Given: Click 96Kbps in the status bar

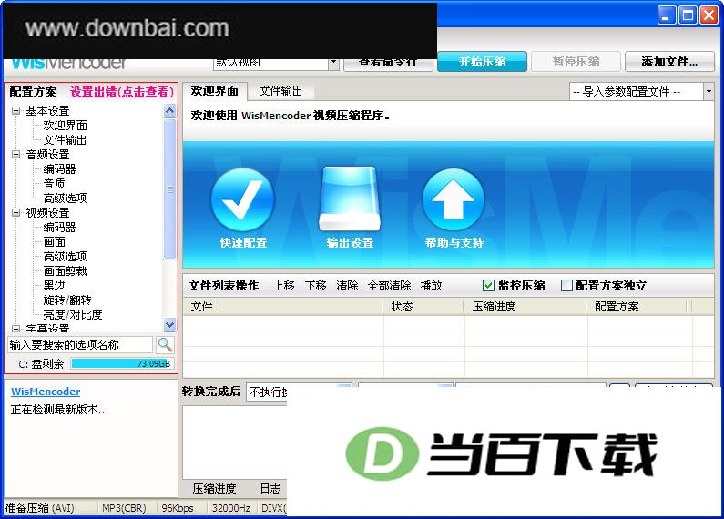Looking at the screenshot, I should pyautogui.click(x=178, y=508).
